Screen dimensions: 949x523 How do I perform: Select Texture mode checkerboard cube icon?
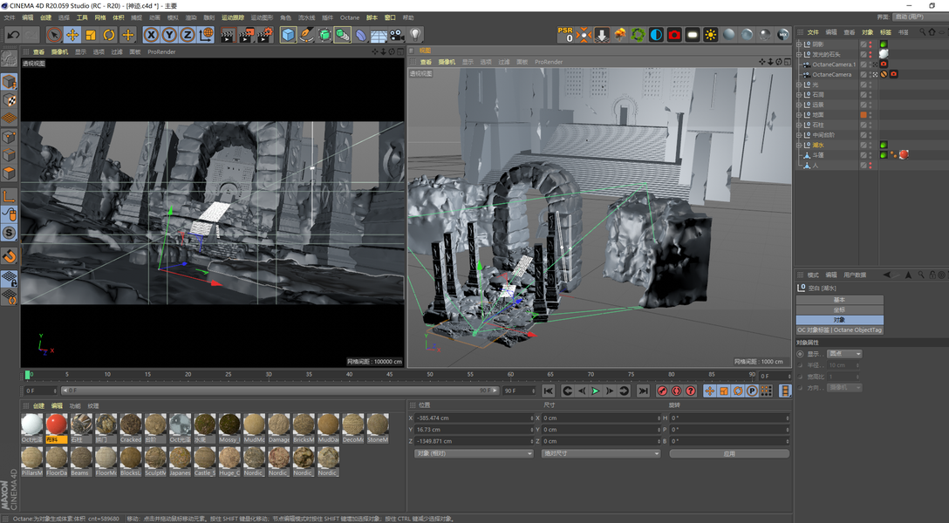[x=9, y=99]
